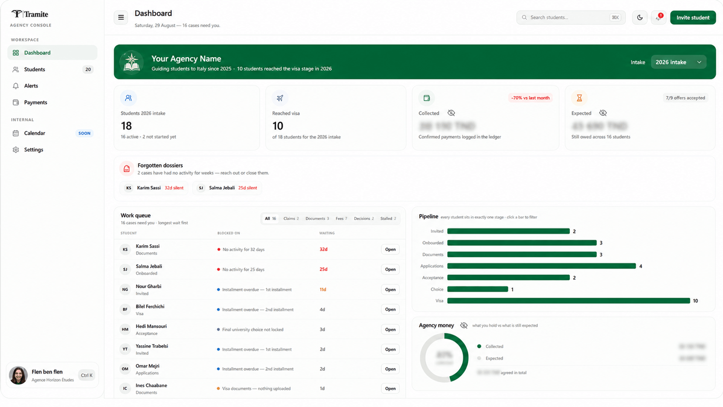Toggle Agency money visibility with the eye icon
Image resolution: width=723 pixels, height=407 pixels.
464,325
